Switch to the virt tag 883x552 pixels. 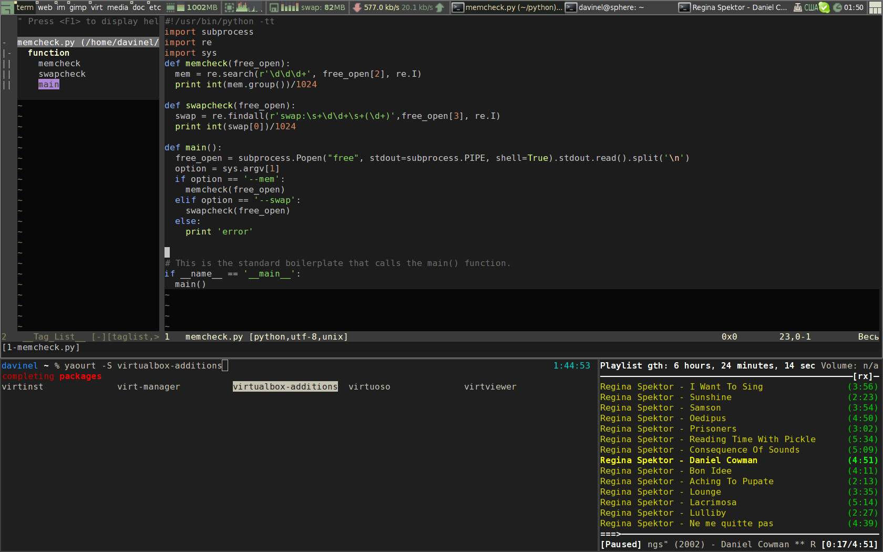click(97, 7)
